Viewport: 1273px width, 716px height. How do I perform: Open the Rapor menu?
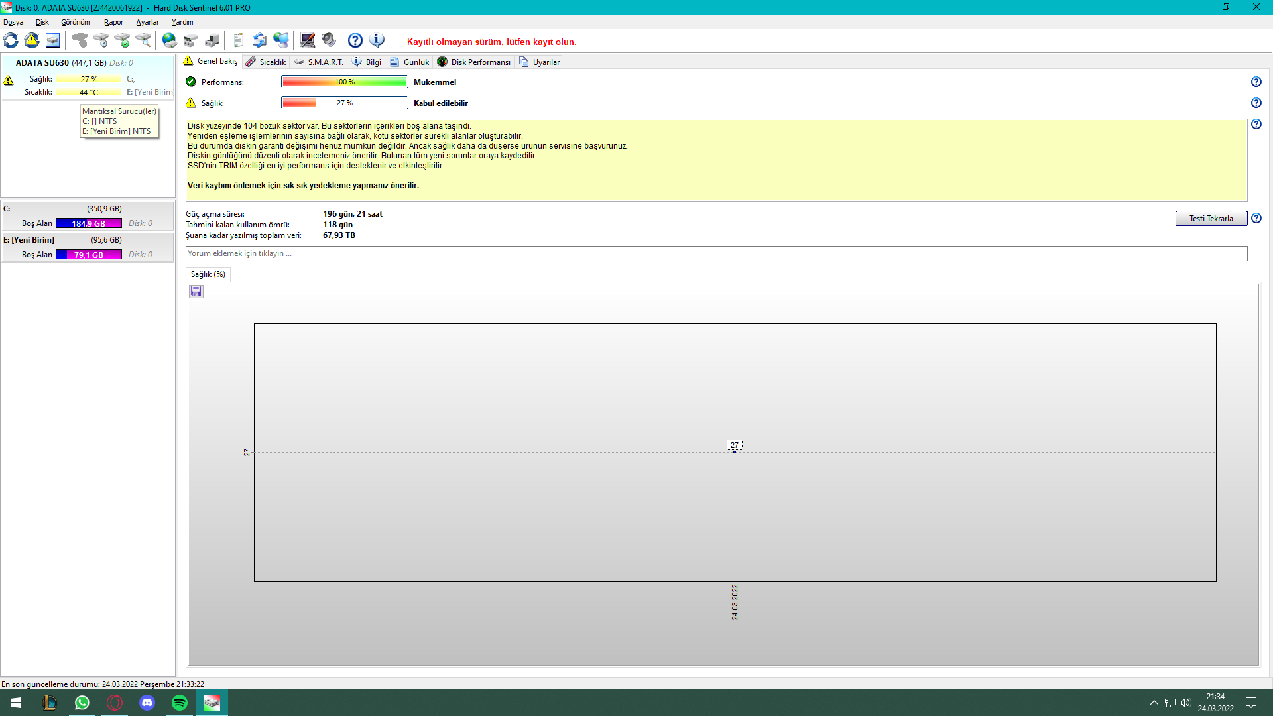point(113,22)
